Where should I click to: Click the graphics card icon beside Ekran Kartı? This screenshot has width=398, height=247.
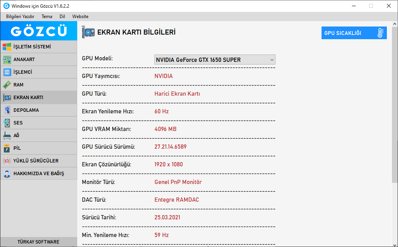pyautogui.click(x=7, y=98)
